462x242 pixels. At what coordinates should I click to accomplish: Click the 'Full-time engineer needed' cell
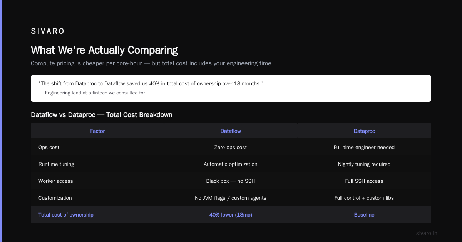(364, 148)
